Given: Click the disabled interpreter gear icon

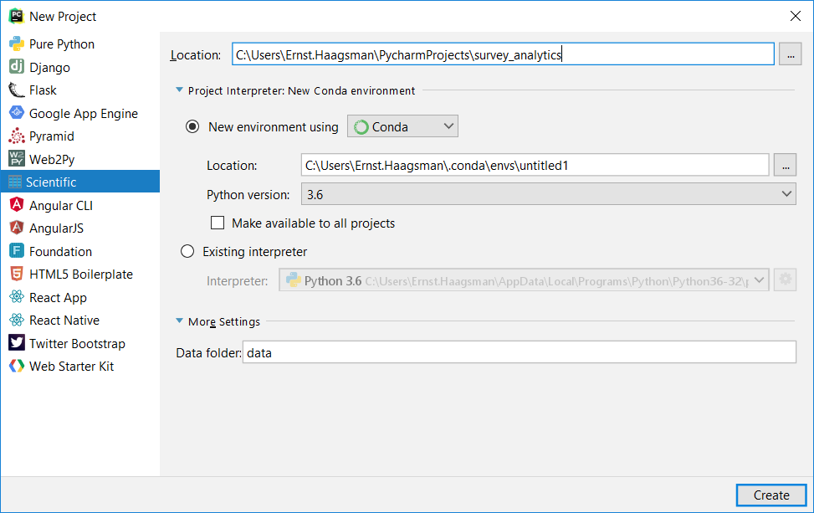Looking at the screenshot, I should pos(785,280).
